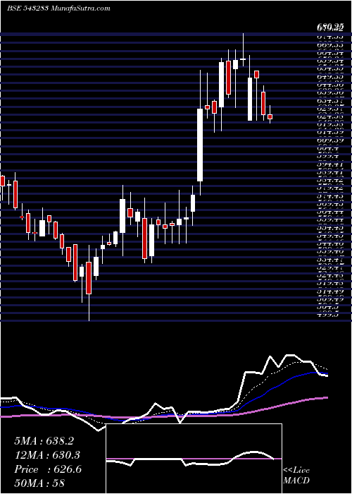The image size is (352, 494).
Task: Click the MACD inset panel at the bottom
Action: [194, 459]
